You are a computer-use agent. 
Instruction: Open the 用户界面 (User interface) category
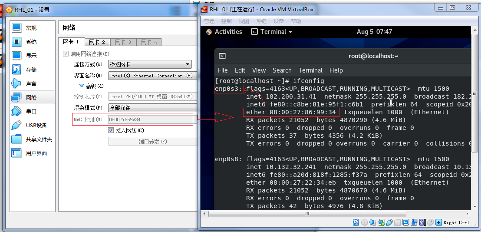pos(32,153)
